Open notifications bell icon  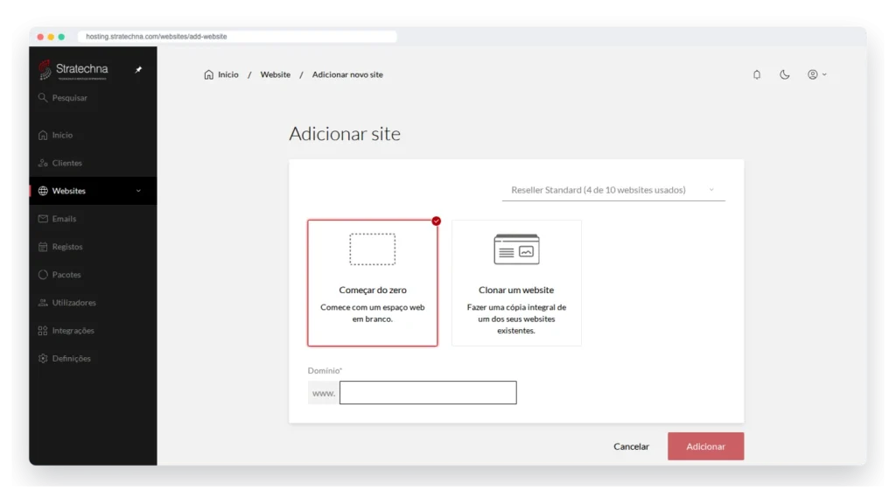coord(757,75)
